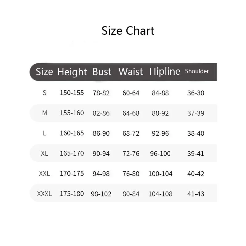Select the XXXL size row label
The width and height of the screenshot is (246, 246).
click(x=45, y=194)
